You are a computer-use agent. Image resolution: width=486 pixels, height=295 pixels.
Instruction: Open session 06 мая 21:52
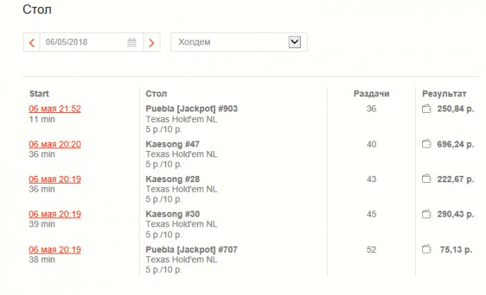[55, 109]
